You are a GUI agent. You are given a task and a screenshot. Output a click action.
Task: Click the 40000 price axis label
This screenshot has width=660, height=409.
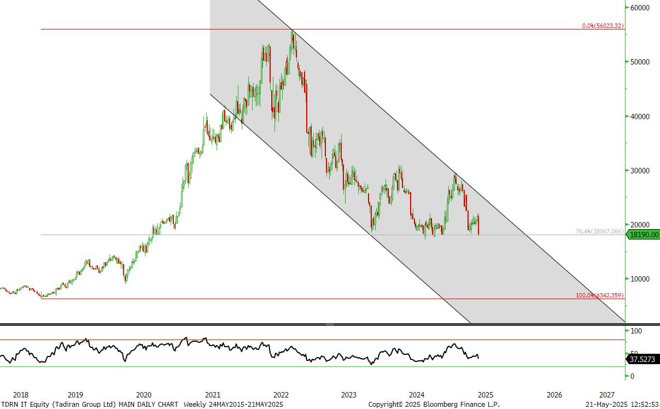pyautogui.click(x=640, y=116)
